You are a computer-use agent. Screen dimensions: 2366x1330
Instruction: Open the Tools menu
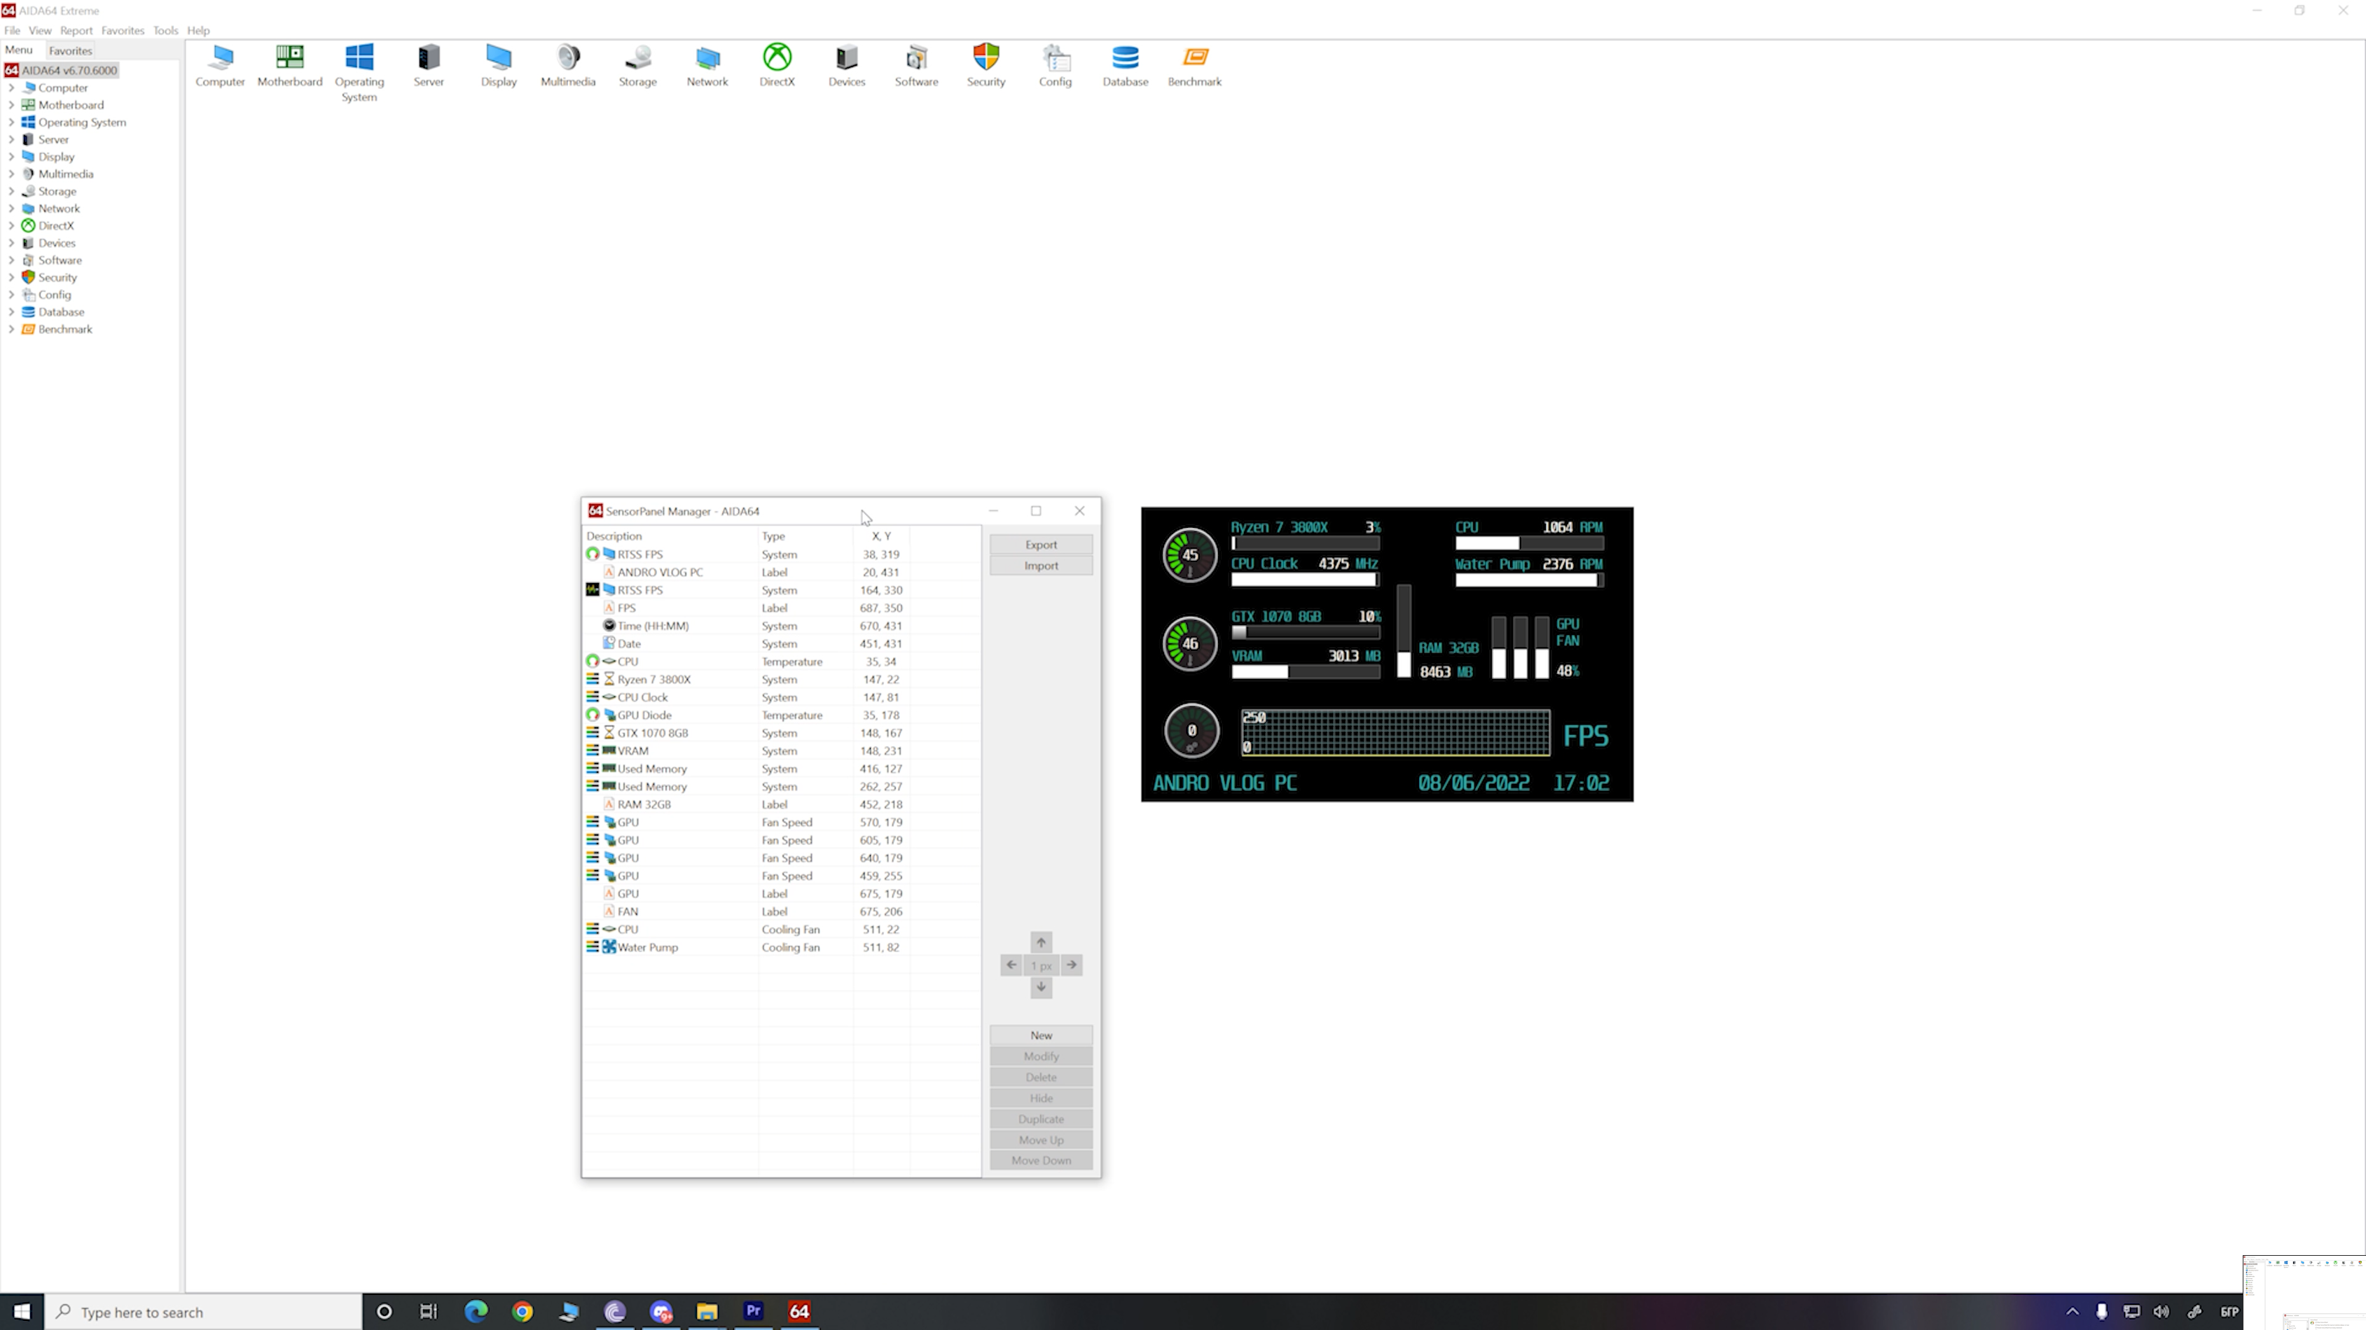pyautogui.click(x=165, y=30)
